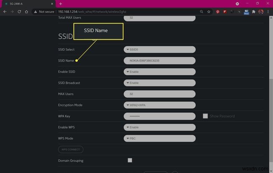This screenshot has width=273, height=173.
Task: Click into the WPA Key field
Action: (x=160, y=116)
